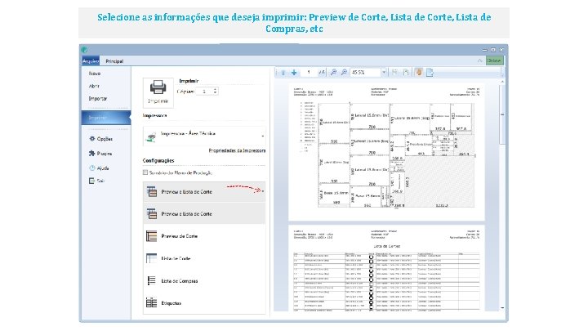This screenshot has width=588, height=331.
Task: Click the blue plus icon in preview toolbar
Action: [294, 73]
